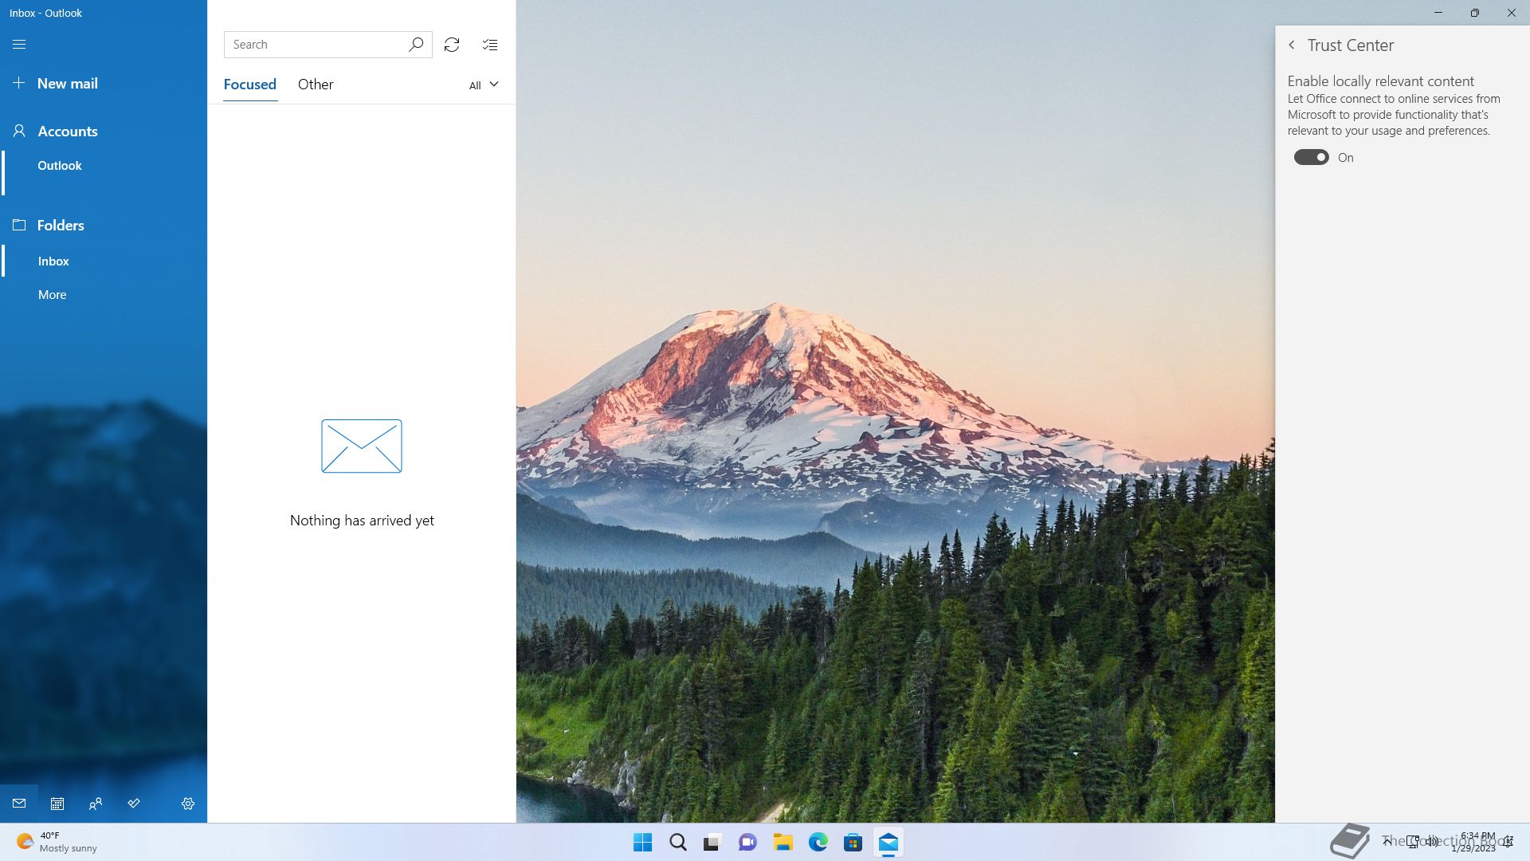Turn off locally relevant content toggle

[x=1311, y=158]
